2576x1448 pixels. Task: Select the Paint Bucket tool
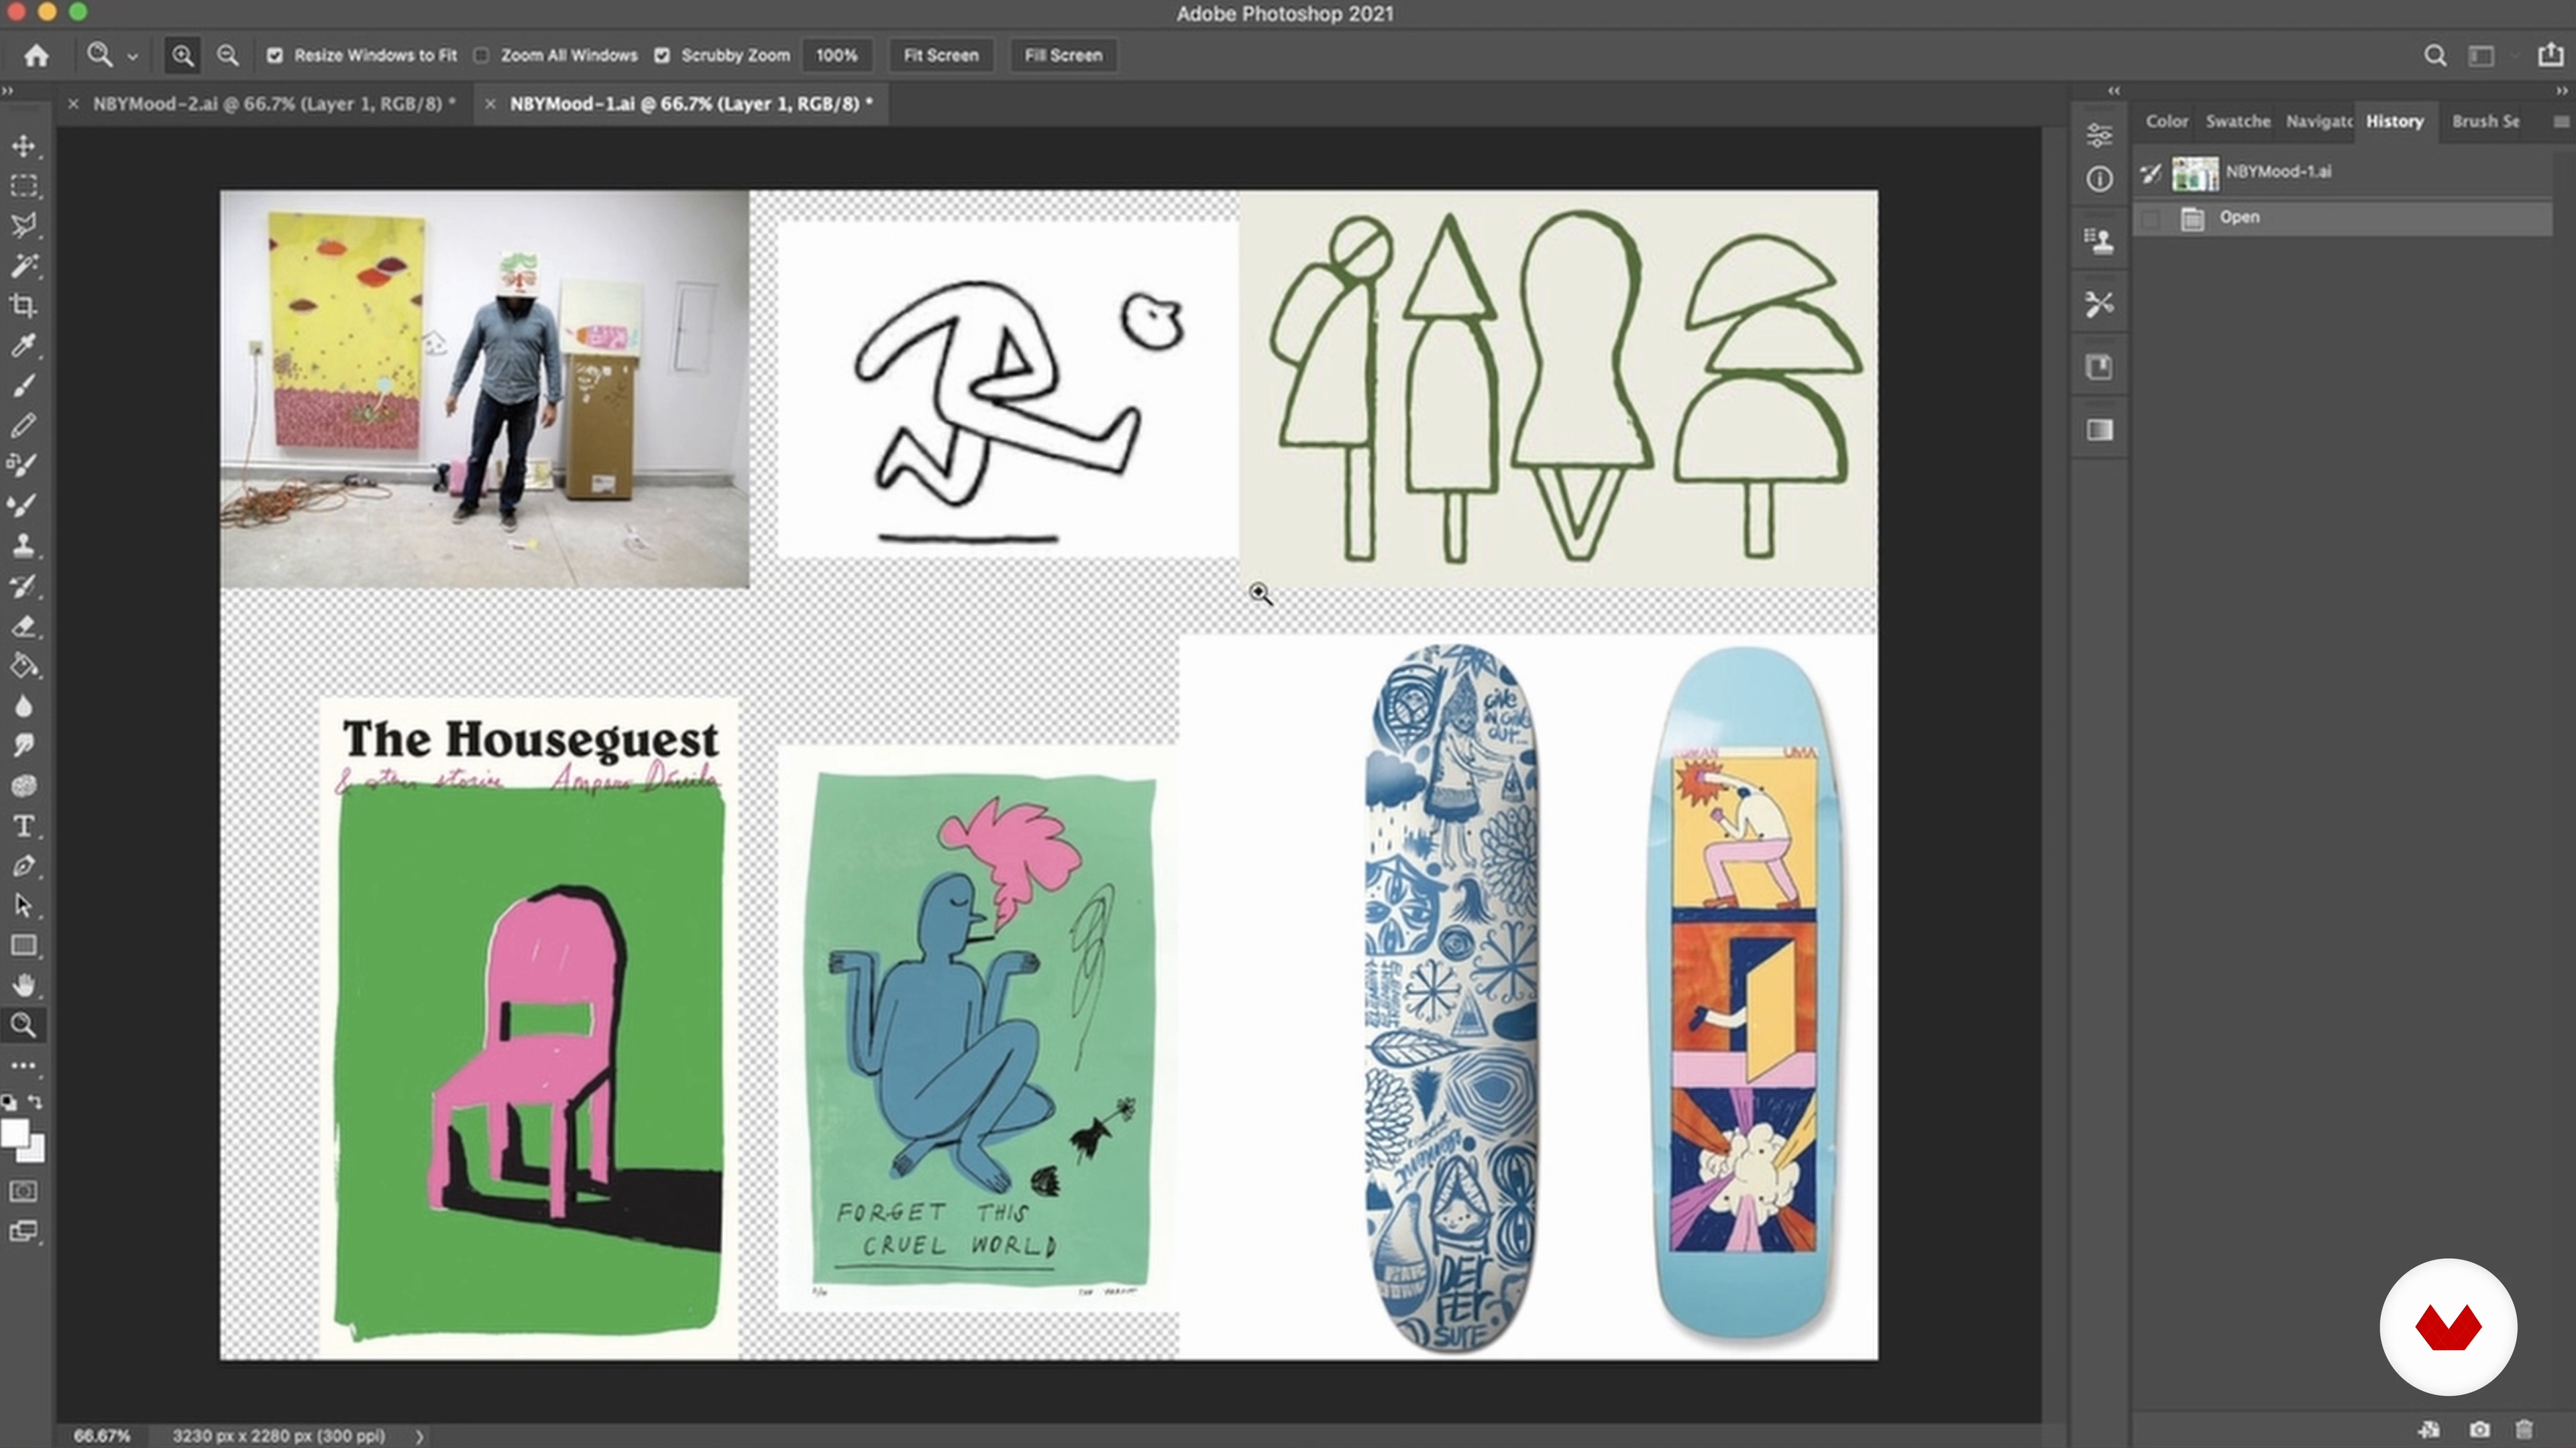point(24,666)
